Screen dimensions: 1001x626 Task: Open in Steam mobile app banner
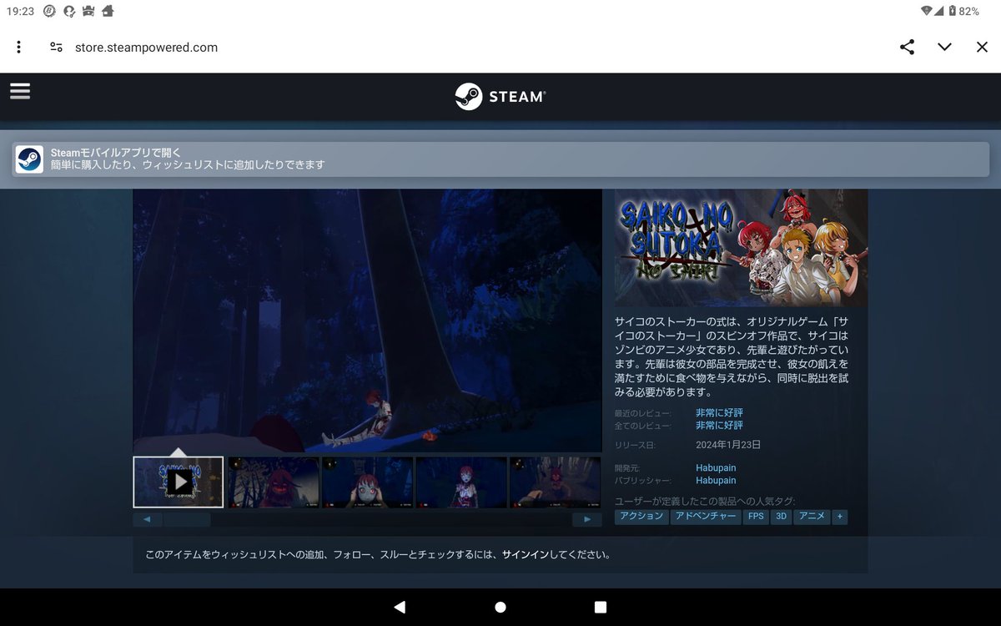pyautogui.click(x=500, y=159)
